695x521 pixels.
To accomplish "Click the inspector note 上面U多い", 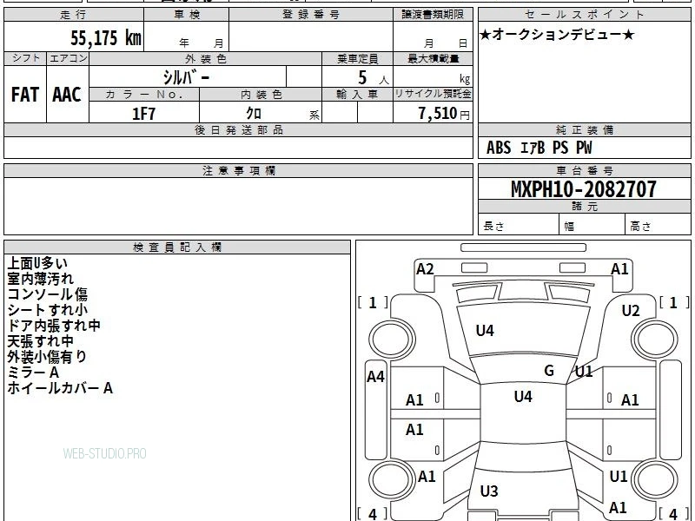I will (x=37, y=263).
